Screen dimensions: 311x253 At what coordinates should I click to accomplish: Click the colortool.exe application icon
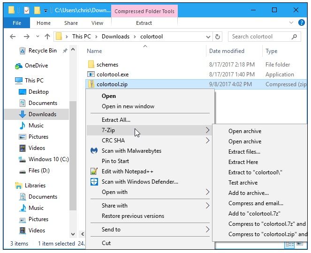(91, 74)
